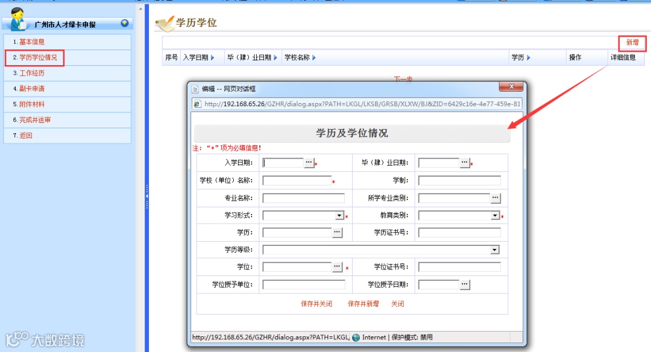Focus the 所学专业类别 input field

pos(454,198)
